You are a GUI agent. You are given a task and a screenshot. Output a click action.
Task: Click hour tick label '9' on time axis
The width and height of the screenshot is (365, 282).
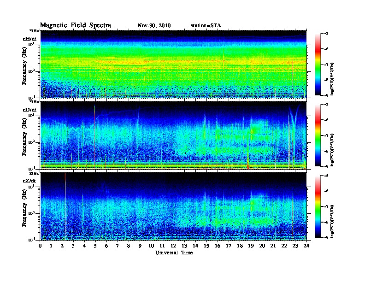140,246
